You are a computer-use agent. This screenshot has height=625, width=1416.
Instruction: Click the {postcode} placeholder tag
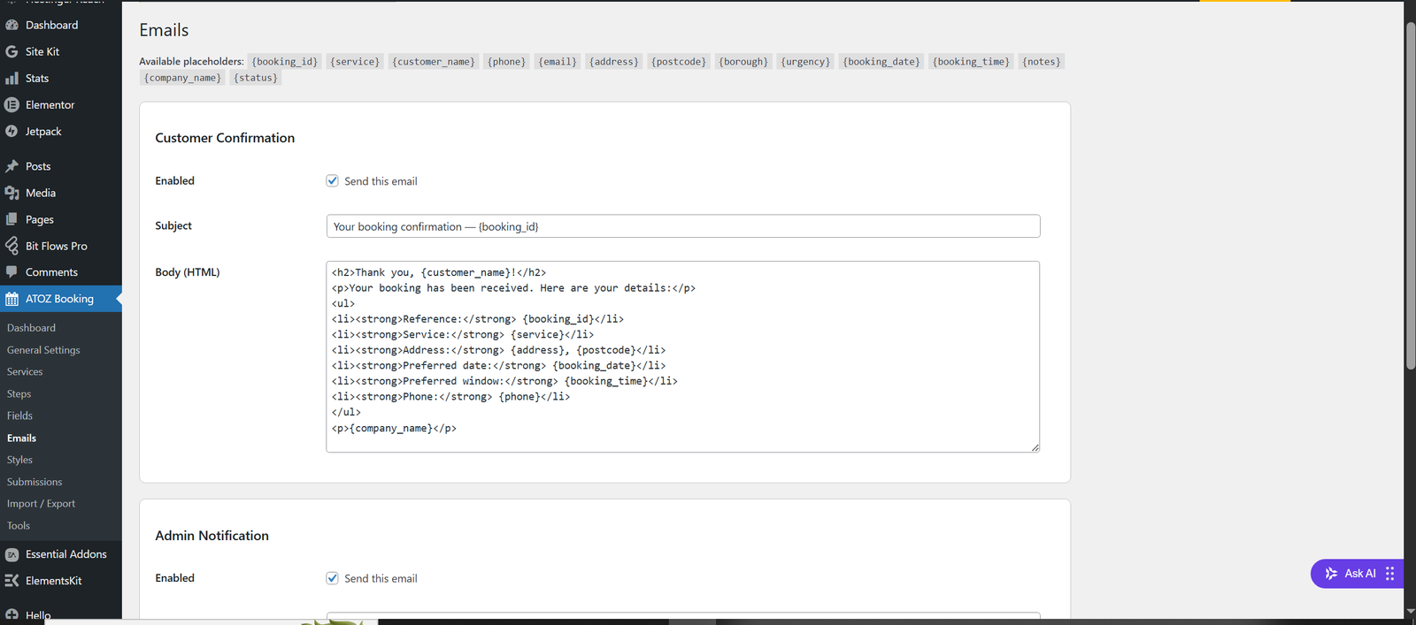(678, 62)
